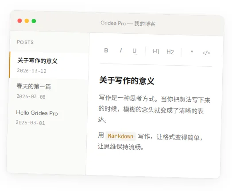Open the post 春天的第一篇
The width and height of the screenshot is (232, 191).
[x=34, y=86]
